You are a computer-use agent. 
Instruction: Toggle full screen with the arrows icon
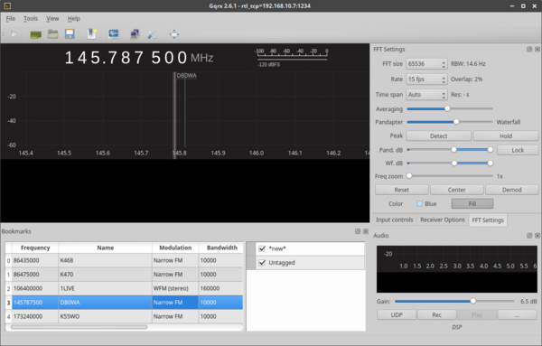point(174,33)
